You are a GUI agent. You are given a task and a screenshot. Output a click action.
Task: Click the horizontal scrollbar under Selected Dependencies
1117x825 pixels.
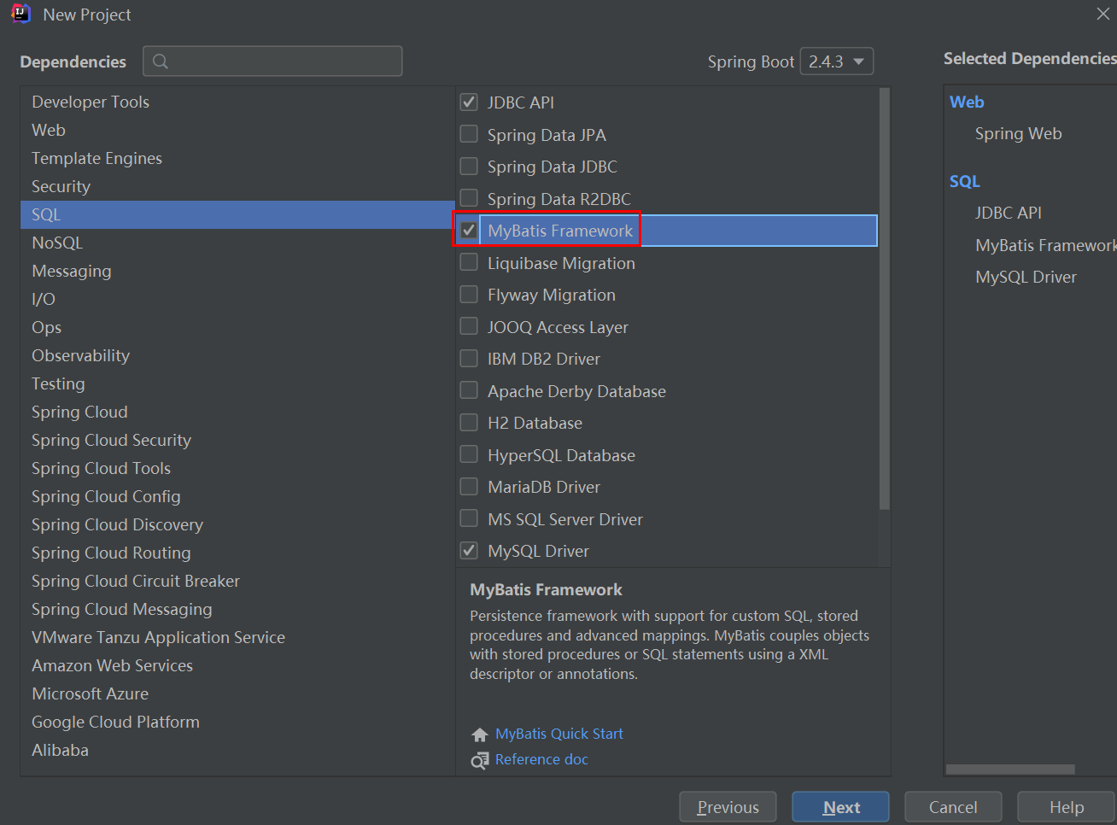click(1010, 769)
